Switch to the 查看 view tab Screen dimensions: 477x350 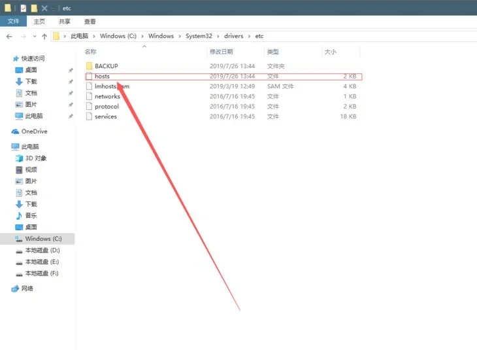click(x=90, y=22)
